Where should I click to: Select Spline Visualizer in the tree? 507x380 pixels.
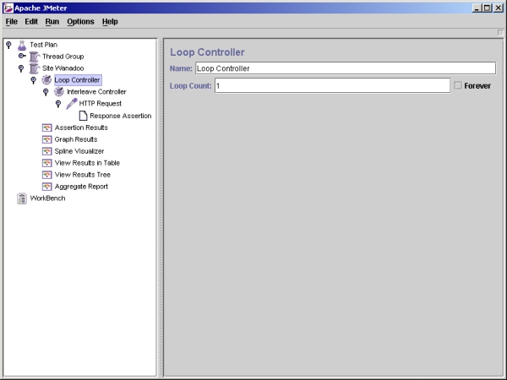coord(80,151)
